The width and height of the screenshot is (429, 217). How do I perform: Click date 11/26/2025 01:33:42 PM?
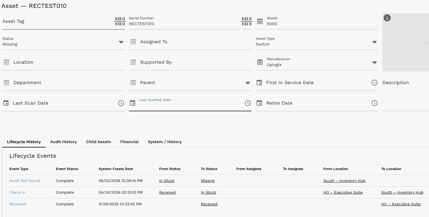click(120, 204)
